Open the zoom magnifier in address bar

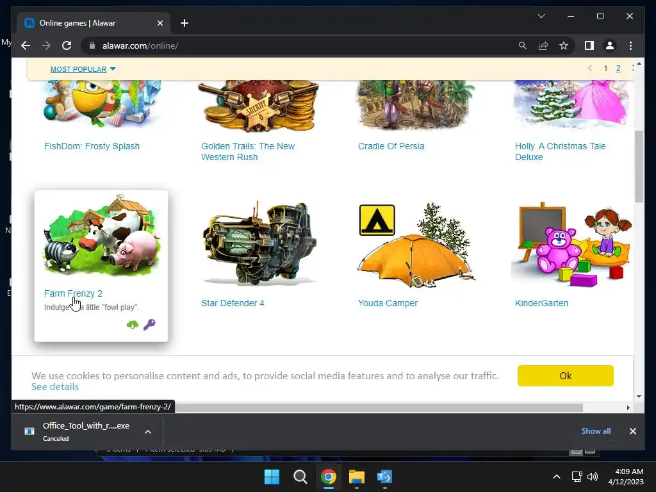point(523,45)
